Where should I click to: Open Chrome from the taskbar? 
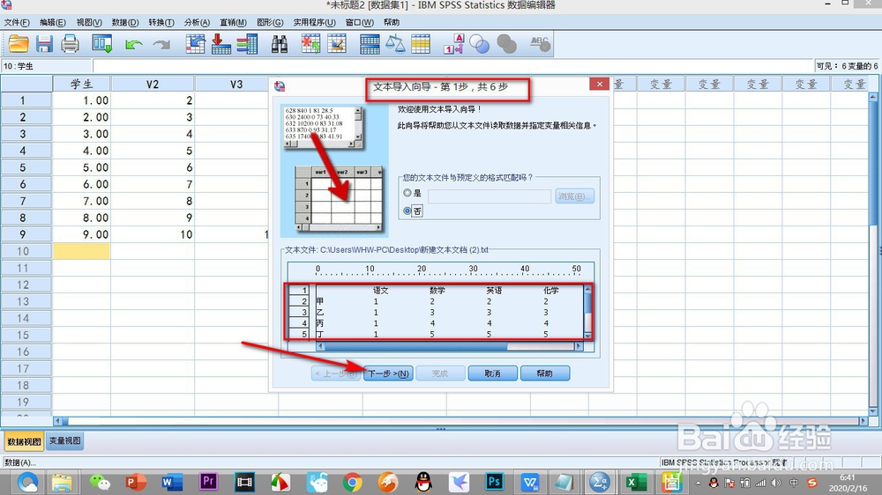pyautogui.click(x=352, y=482)
